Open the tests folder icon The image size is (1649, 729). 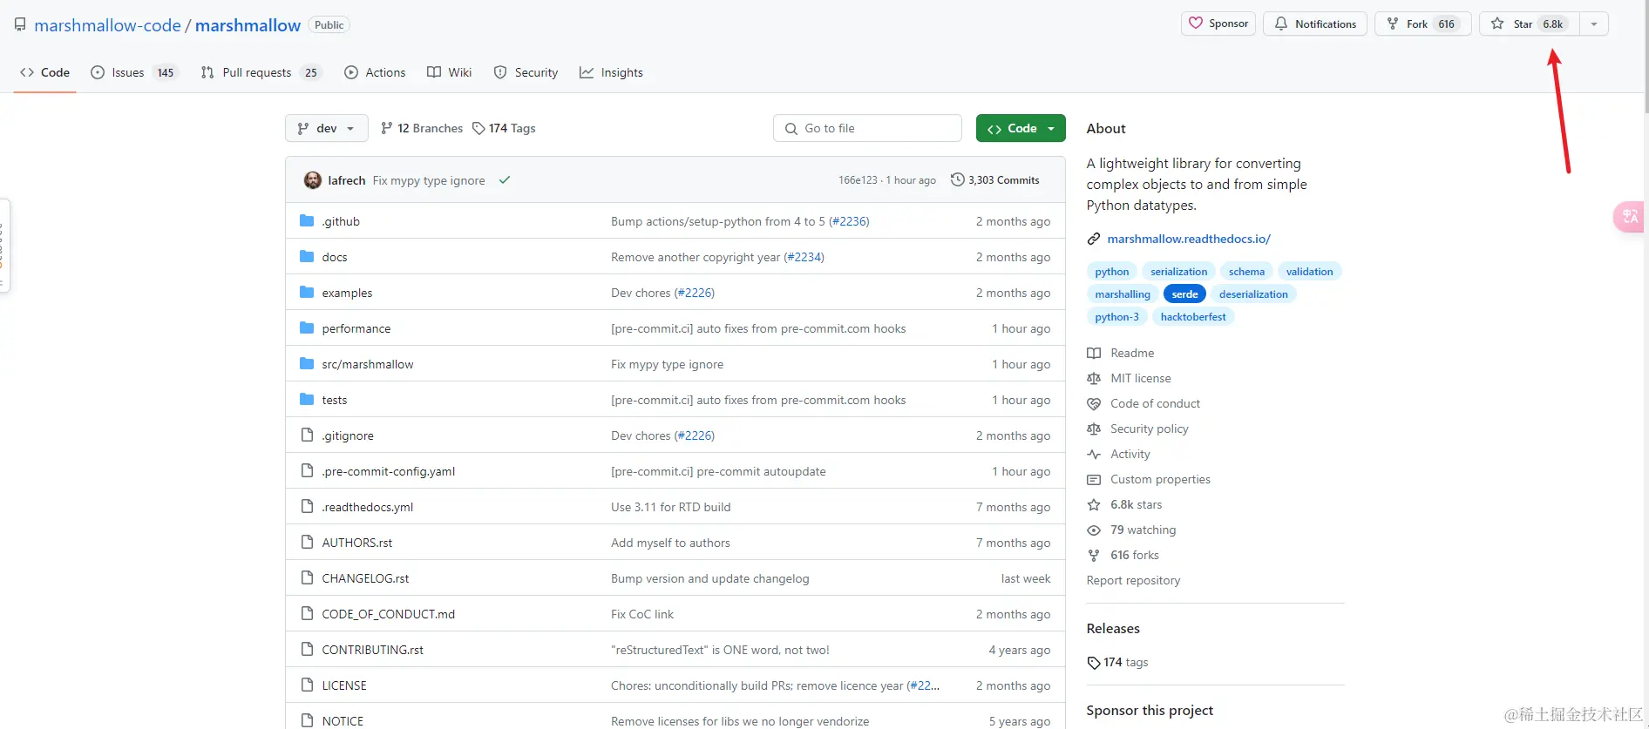[307, 400]
